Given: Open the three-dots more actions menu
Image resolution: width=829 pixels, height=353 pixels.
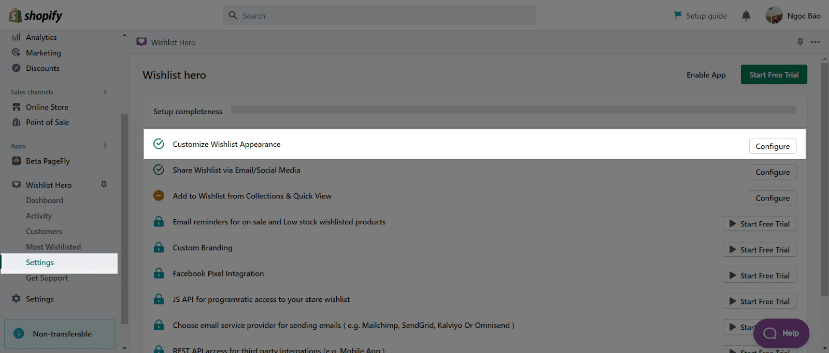Looking at the screenshot, I should click(816, 42).
